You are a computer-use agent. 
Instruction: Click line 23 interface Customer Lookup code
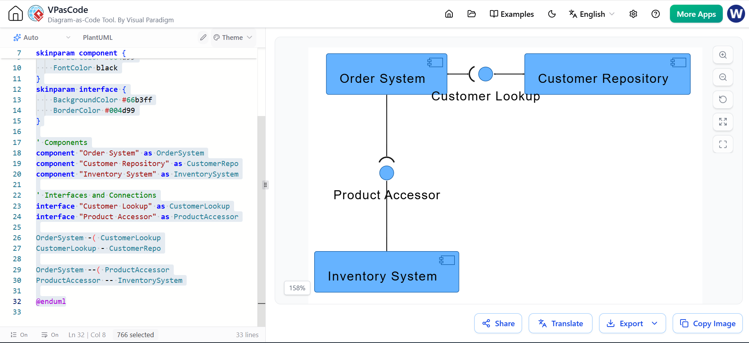click(x=133, y=206)
